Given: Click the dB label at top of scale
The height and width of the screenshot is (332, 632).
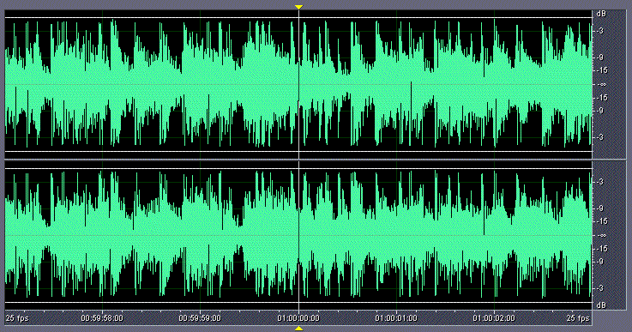Looking at the screenshot, I should [x=601, y=14].
